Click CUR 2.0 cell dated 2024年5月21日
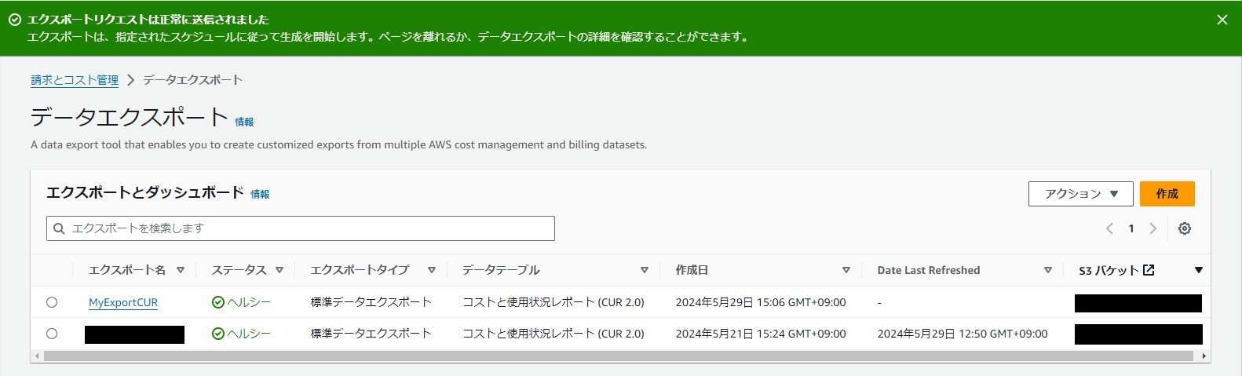This screenshot has width=1242, height=376. 553,334
